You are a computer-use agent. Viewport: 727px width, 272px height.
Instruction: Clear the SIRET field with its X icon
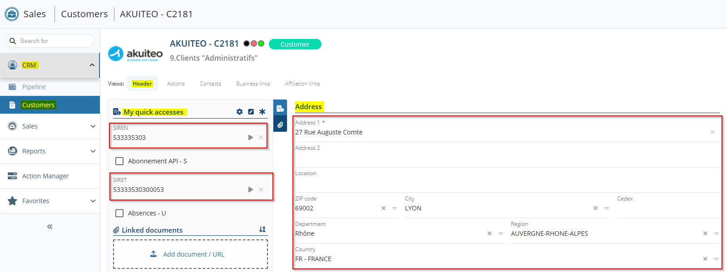pyautogui.click(x=261, y=190)
